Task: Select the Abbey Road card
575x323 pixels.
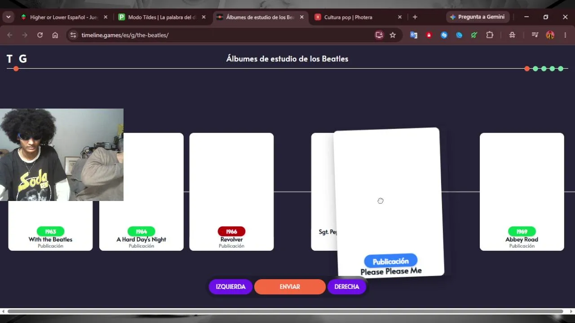Action: [522, 192]
